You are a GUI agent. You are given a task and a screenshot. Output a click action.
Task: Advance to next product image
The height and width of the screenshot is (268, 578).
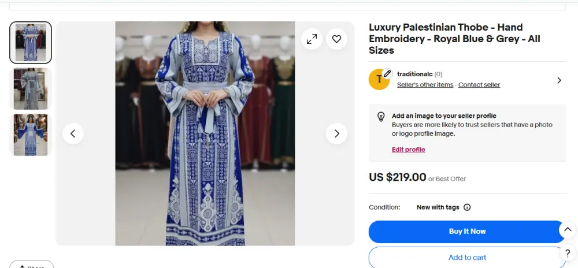(x=336, y=133)
